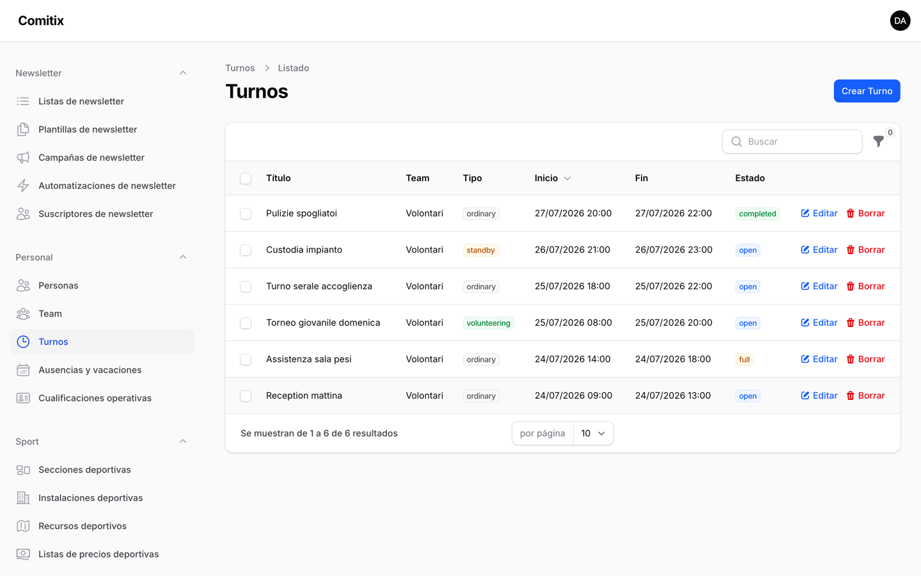
Task: Click the Recursos deportivos map icon
Action: point(23,526)
